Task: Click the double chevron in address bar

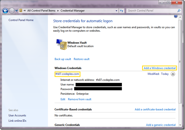Action: (25, 11)
